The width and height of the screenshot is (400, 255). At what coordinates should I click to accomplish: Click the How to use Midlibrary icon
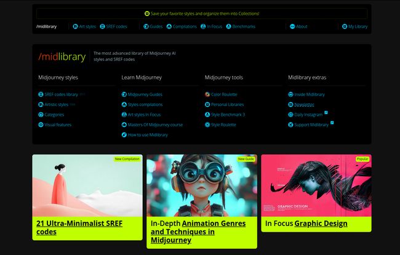[124, 135]
